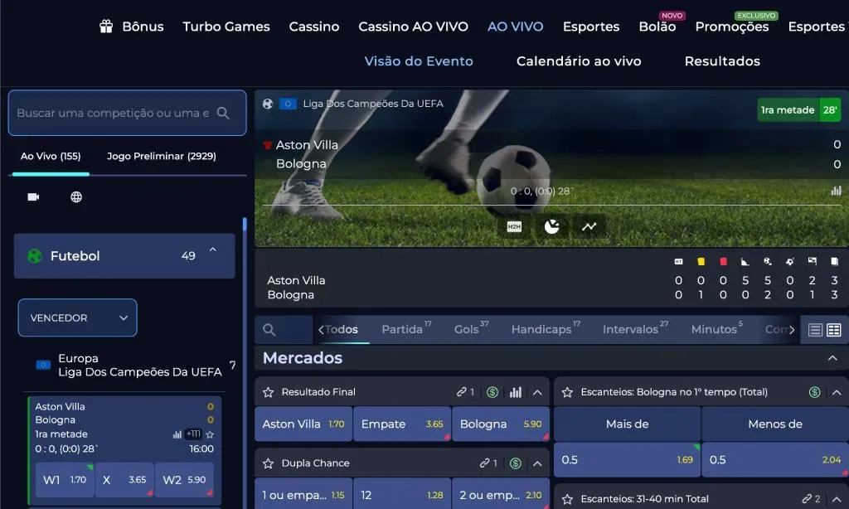Screen dimensions: 849x509
Task: Favorite the Resultado Final market star
Action: (268, 393)
